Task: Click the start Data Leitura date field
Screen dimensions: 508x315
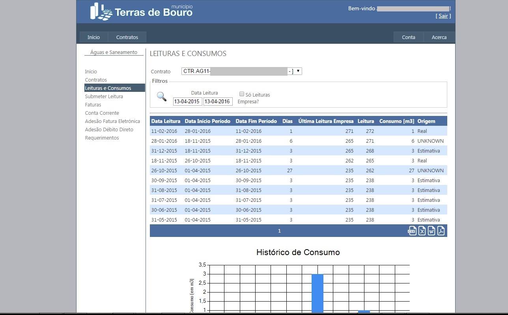Action: pyautogui.click(x=187, y=102)
